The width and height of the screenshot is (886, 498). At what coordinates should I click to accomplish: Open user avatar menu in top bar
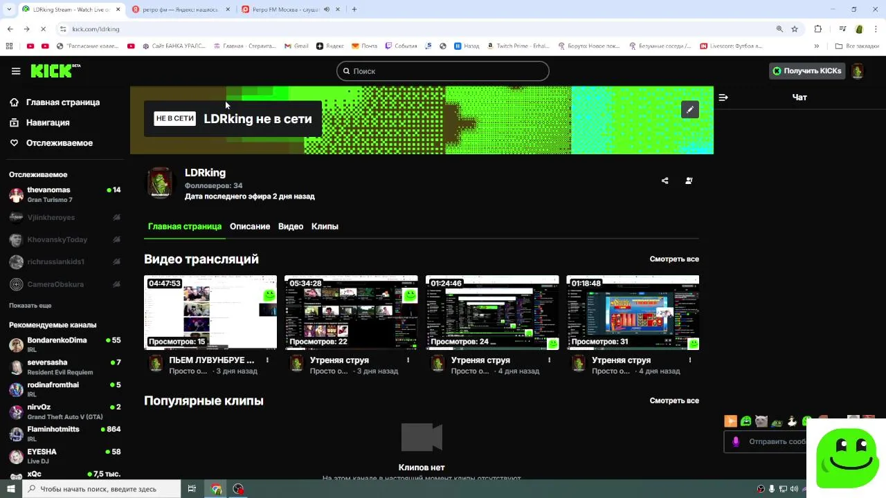pyautogui.click(x=857, y=71)
